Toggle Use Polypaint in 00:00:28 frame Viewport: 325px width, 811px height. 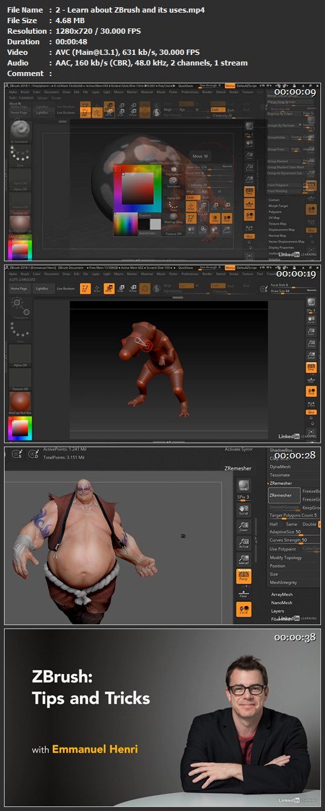pyautogui.click(x=283, y=549)
